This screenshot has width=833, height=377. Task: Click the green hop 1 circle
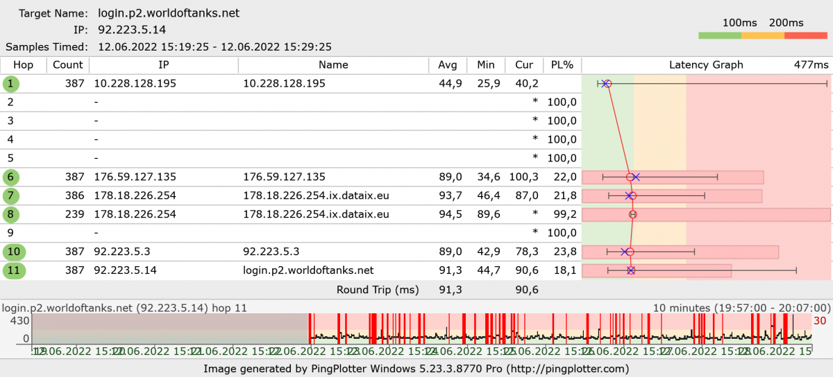[10, 84]
